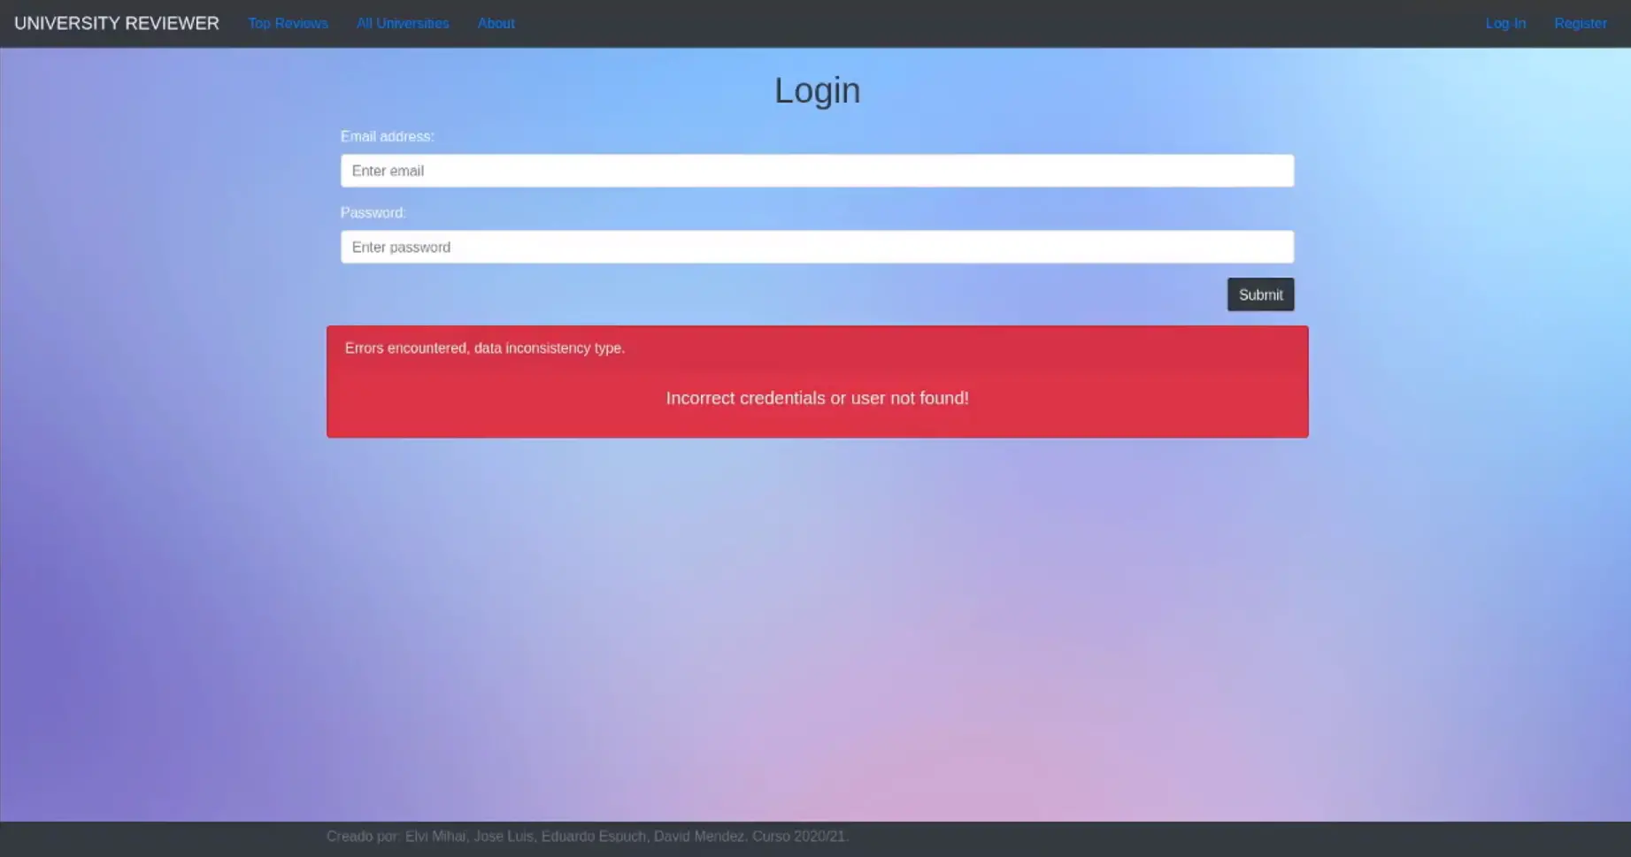Click 'Creado por' at the footer's start
The width and height of the screenshot is (1631, 857).
coord(363,837)
